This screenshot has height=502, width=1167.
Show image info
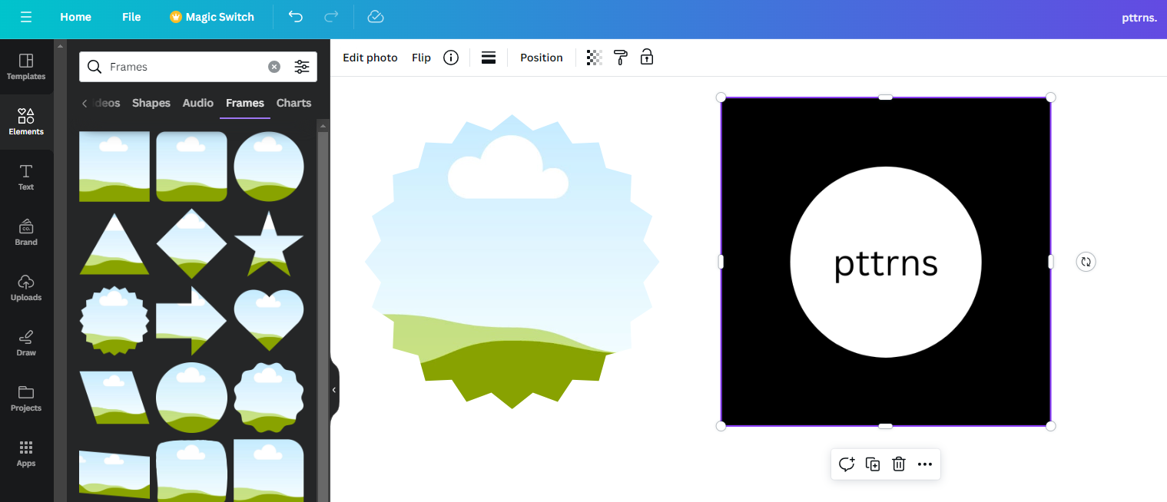coord(451,58)
